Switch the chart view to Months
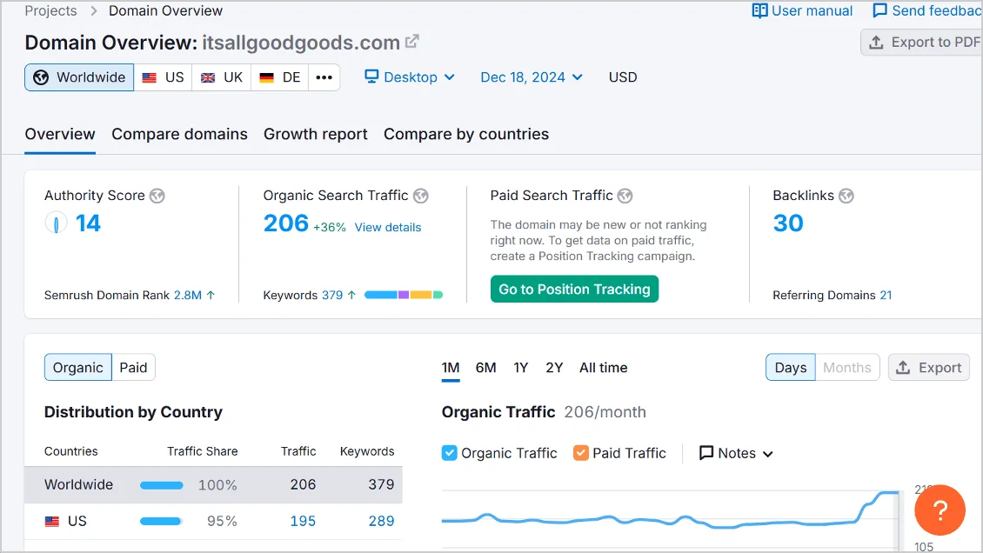Image resolution: width=983 pixels, height=553 pixels. pyautogui.click(x=846, y=367)
